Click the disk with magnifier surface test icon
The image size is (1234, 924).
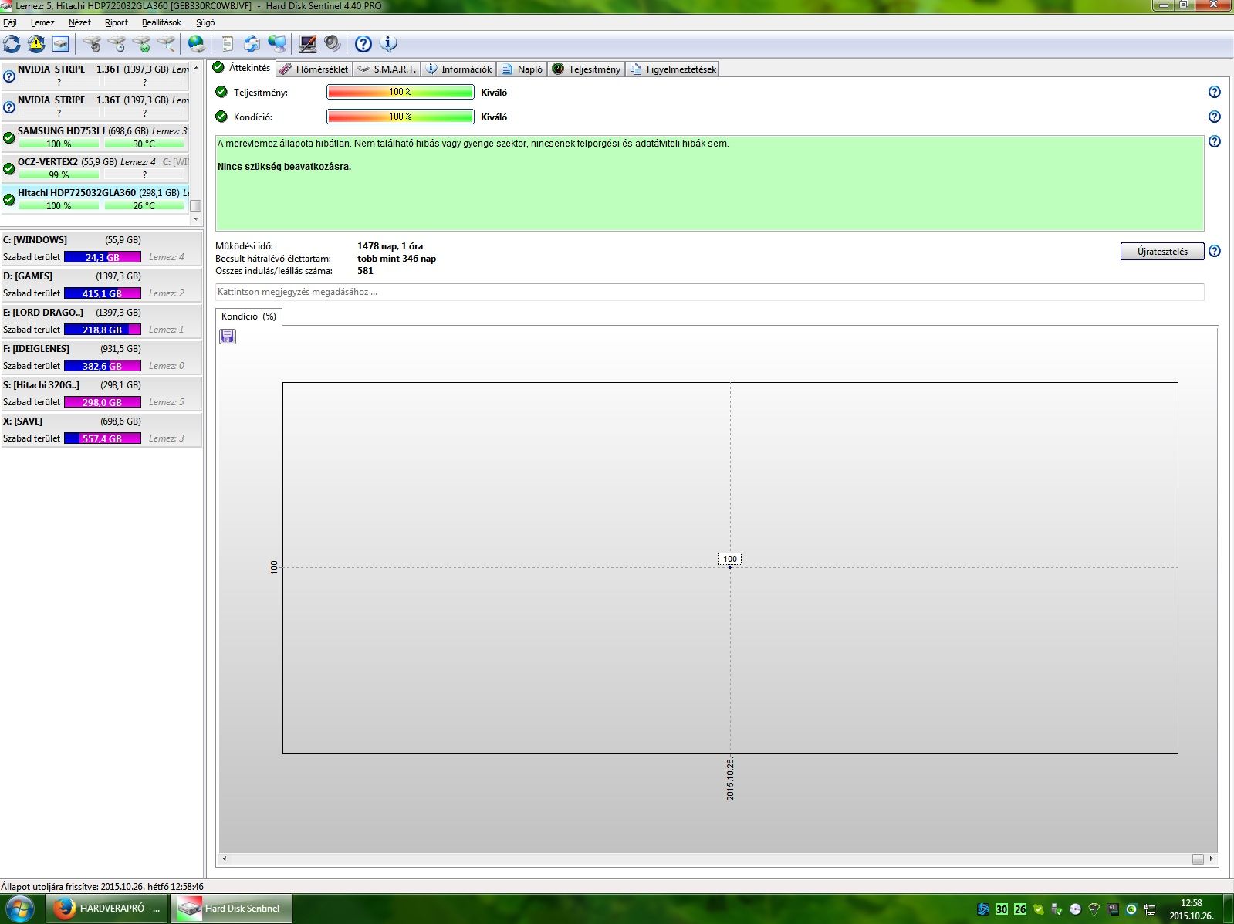click(x=166, y=44)
